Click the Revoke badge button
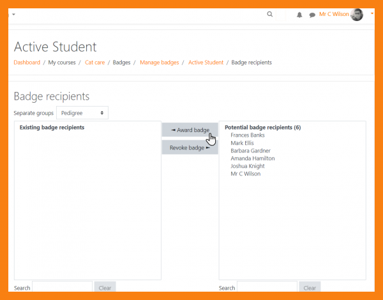 click(190, 148)
